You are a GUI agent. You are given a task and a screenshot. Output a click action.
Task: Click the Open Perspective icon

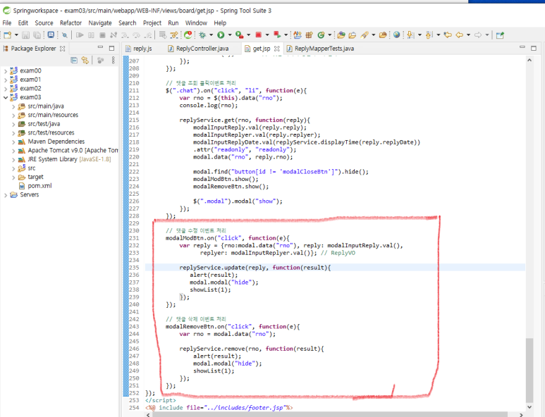coord(500,35)
